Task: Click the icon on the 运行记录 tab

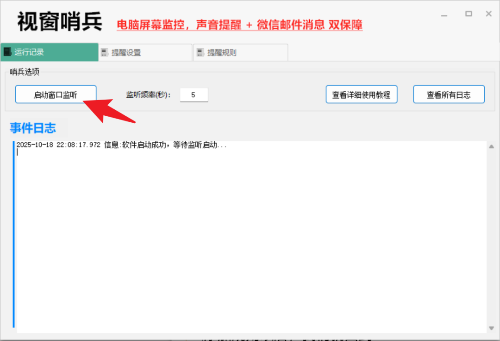Action: 7,52
